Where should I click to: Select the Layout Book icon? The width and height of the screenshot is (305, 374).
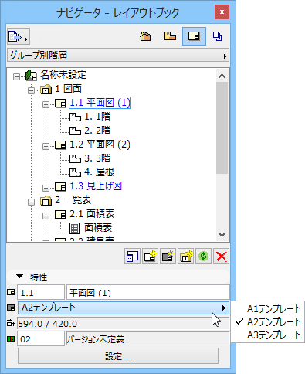coord(194,36)
